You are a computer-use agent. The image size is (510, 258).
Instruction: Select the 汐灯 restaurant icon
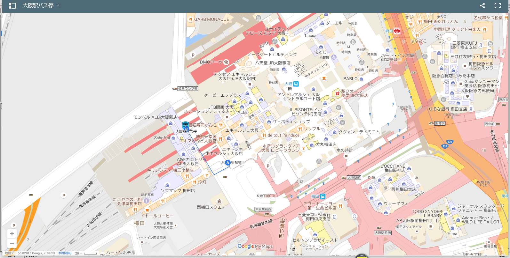[x=195, y=182]
